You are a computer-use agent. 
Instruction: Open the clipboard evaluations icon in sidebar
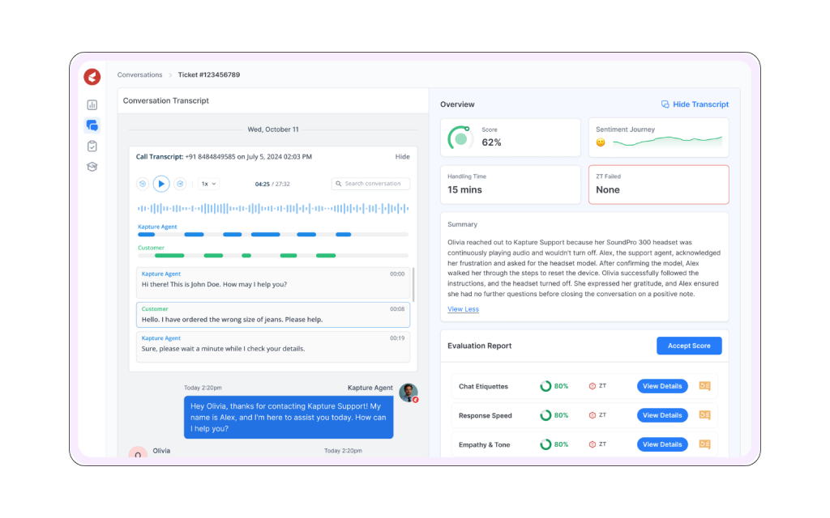click(92, 146)
